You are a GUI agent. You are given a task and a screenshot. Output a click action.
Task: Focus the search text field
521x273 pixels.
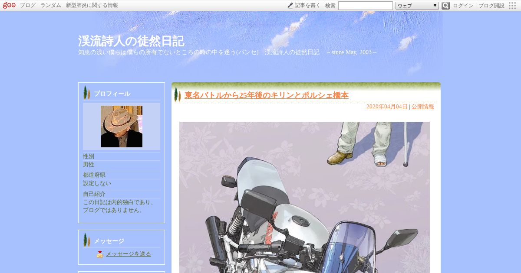coord(366,6)
